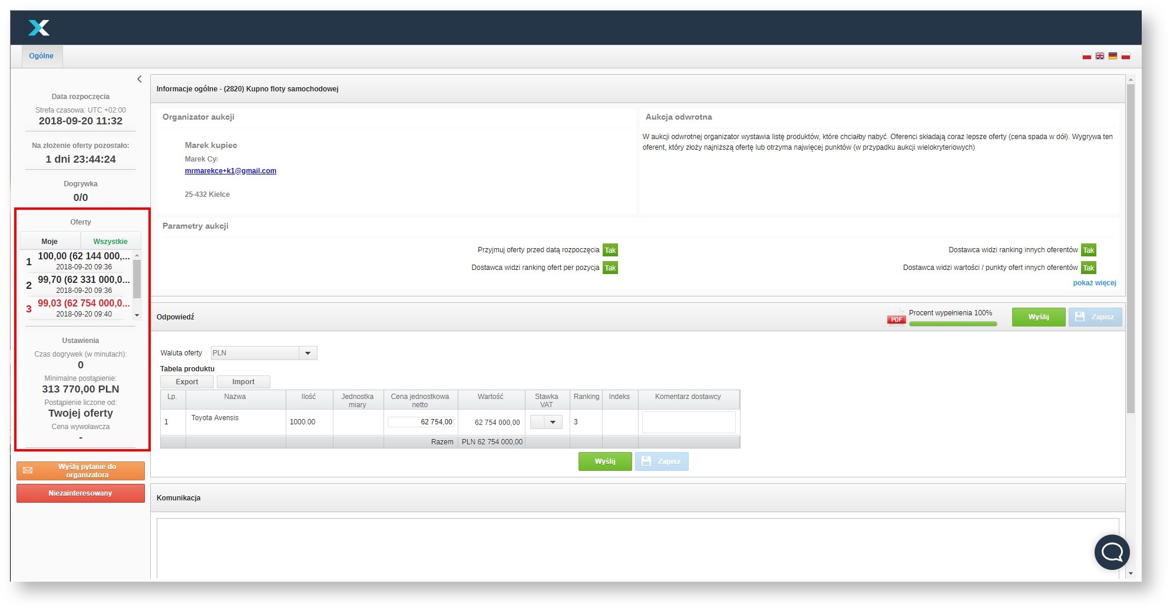The height and width of the screenshot is (610, 1170).
Task: Switch to the Moje offers tab
Action: coord(49,242)
